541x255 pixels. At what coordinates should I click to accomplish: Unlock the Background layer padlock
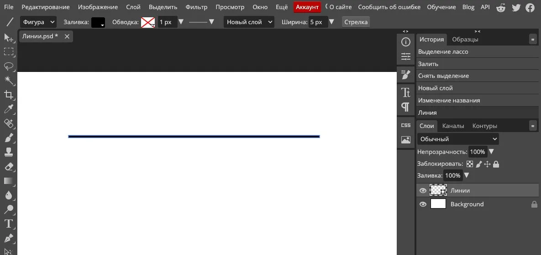point(534,204)
